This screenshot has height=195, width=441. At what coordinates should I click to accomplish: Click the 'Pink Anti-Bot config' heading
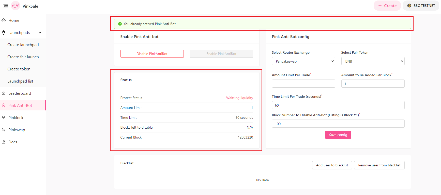[291, 36]
